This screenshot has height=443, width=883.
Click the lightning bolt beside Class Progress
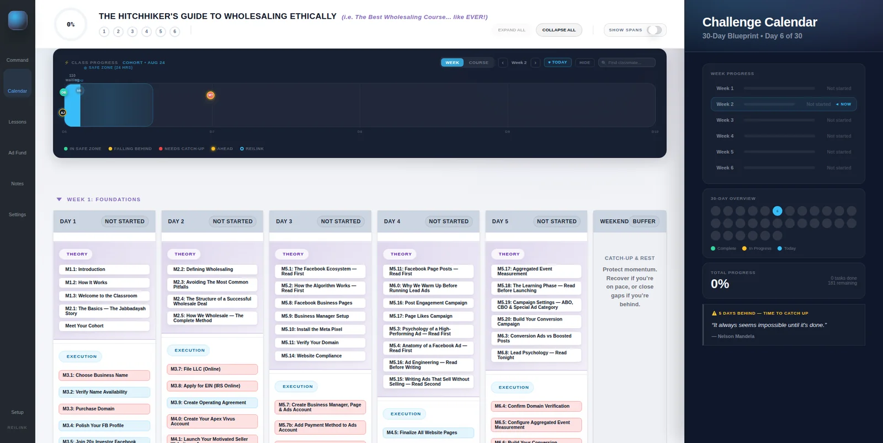pos(67,63)
